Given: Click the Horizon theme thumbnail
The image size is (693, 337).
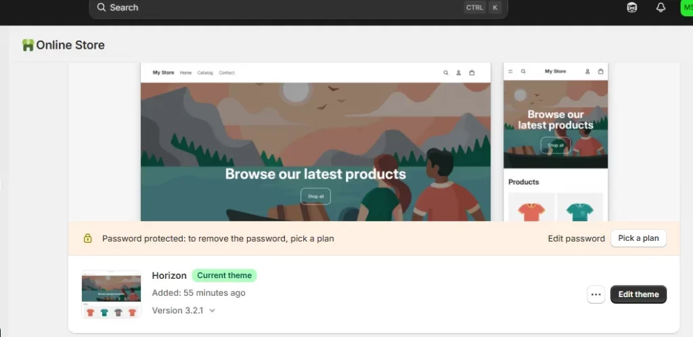Looking at the screenshot, I should (x=112, y=294).
